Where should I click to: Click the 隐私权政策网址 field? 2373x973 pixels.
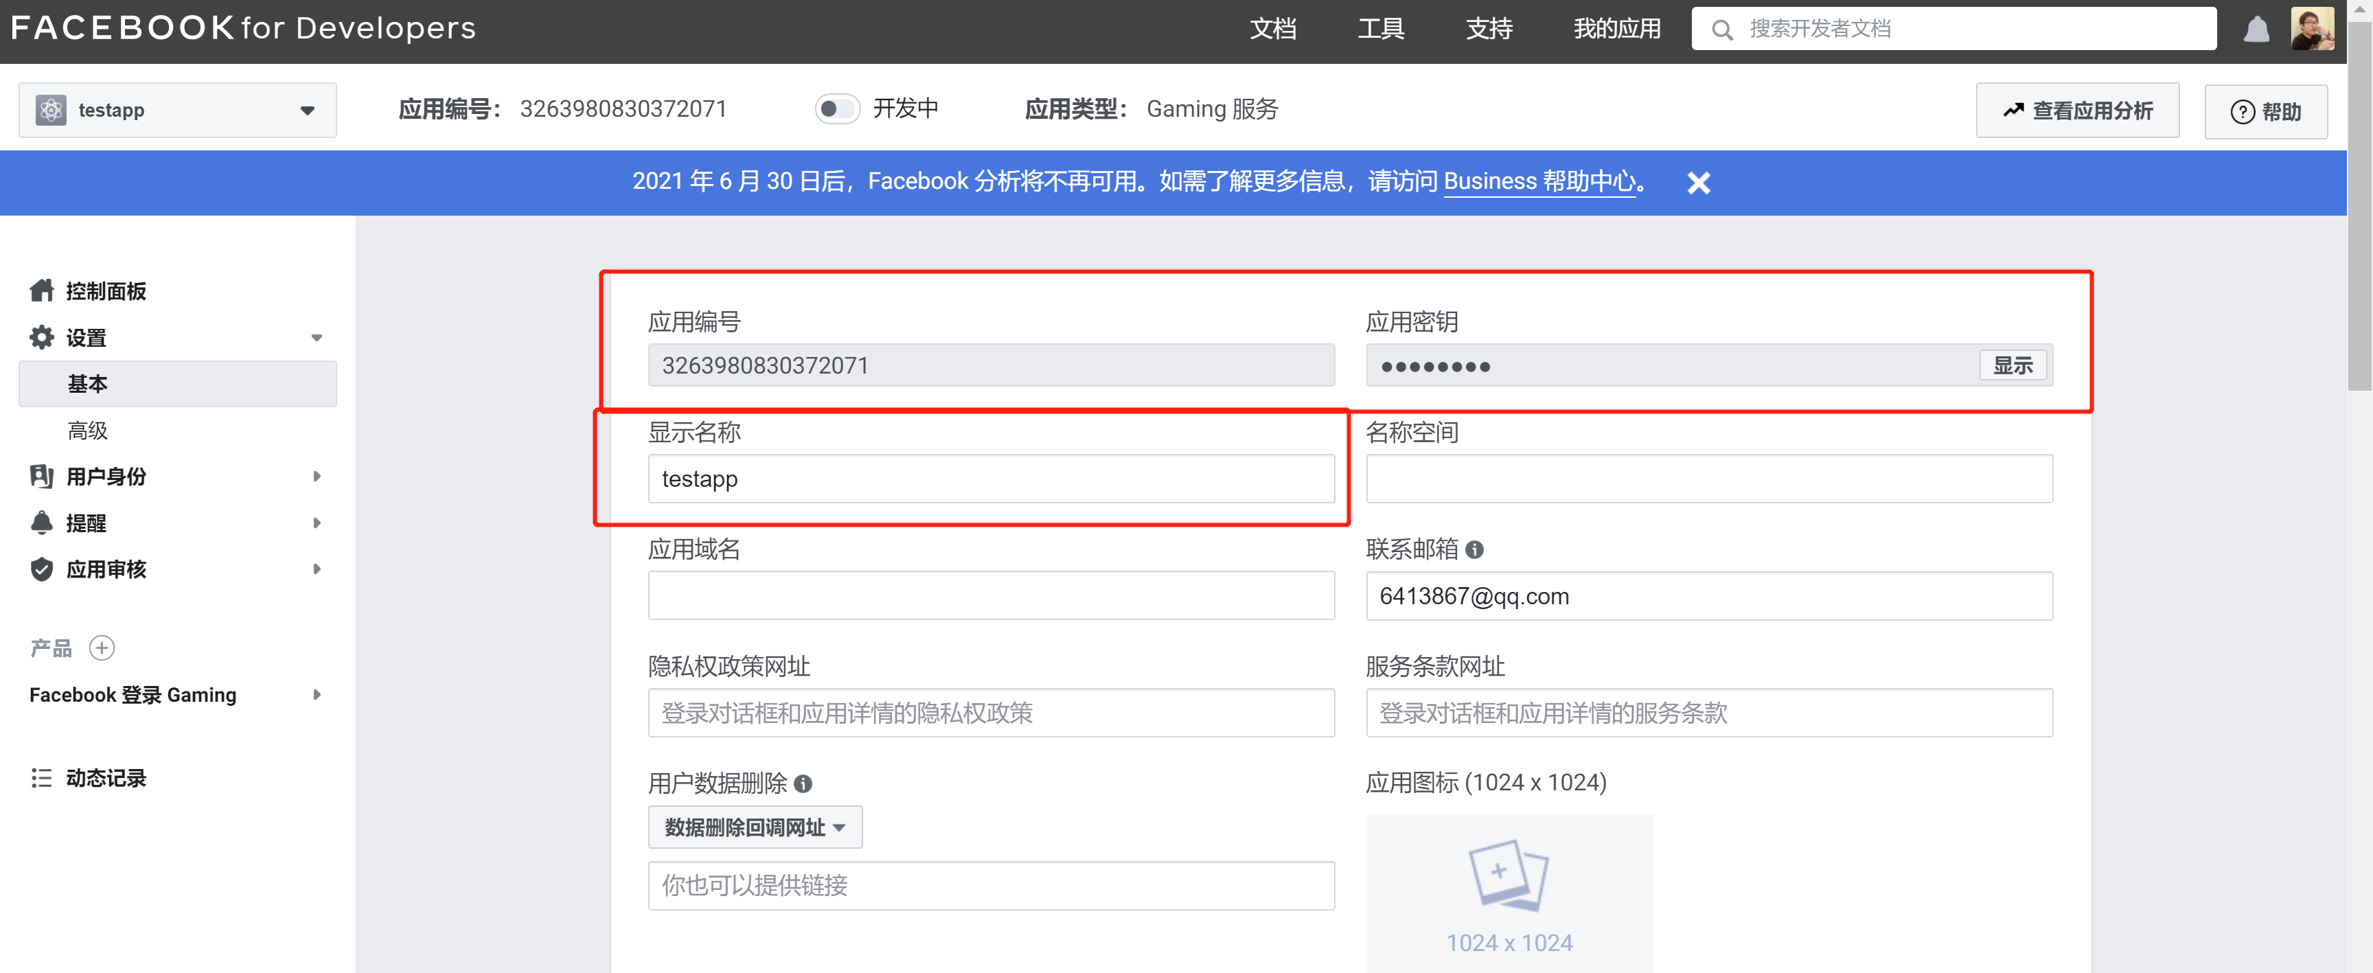[x=991, y=713]
